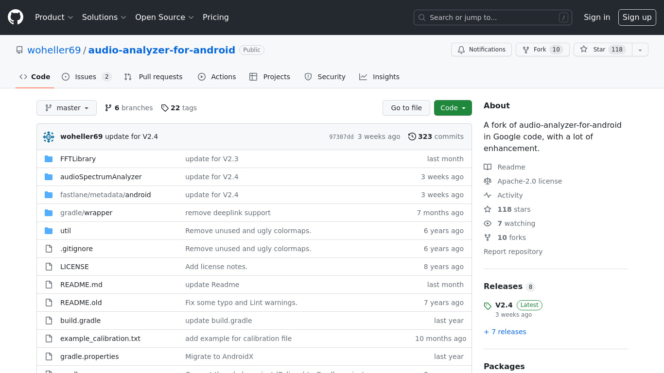Click the Sign up button
This screenshot has height=373, width=664.
(x=637, y=17)
